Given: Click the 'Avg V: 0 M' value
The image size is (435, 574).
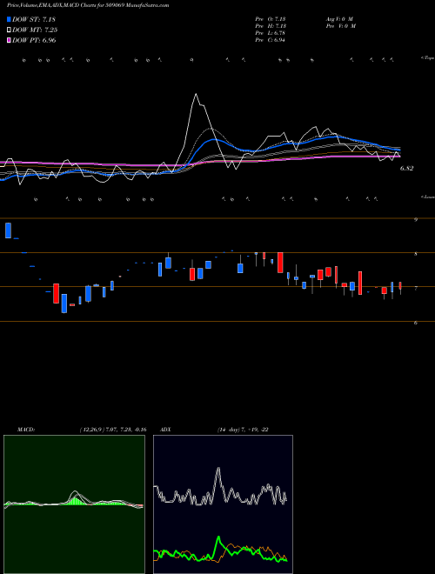Looking at the screenshot, I should 339,19.
